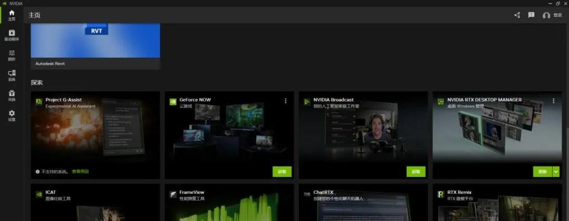
Task: Click the Project G-Assist app icon
Action: pos(39,102)
